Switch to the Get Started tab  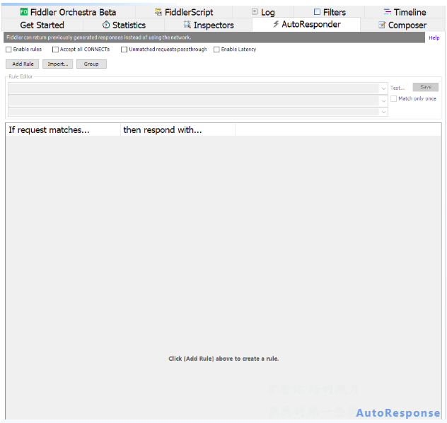click(x=42, y=25)
